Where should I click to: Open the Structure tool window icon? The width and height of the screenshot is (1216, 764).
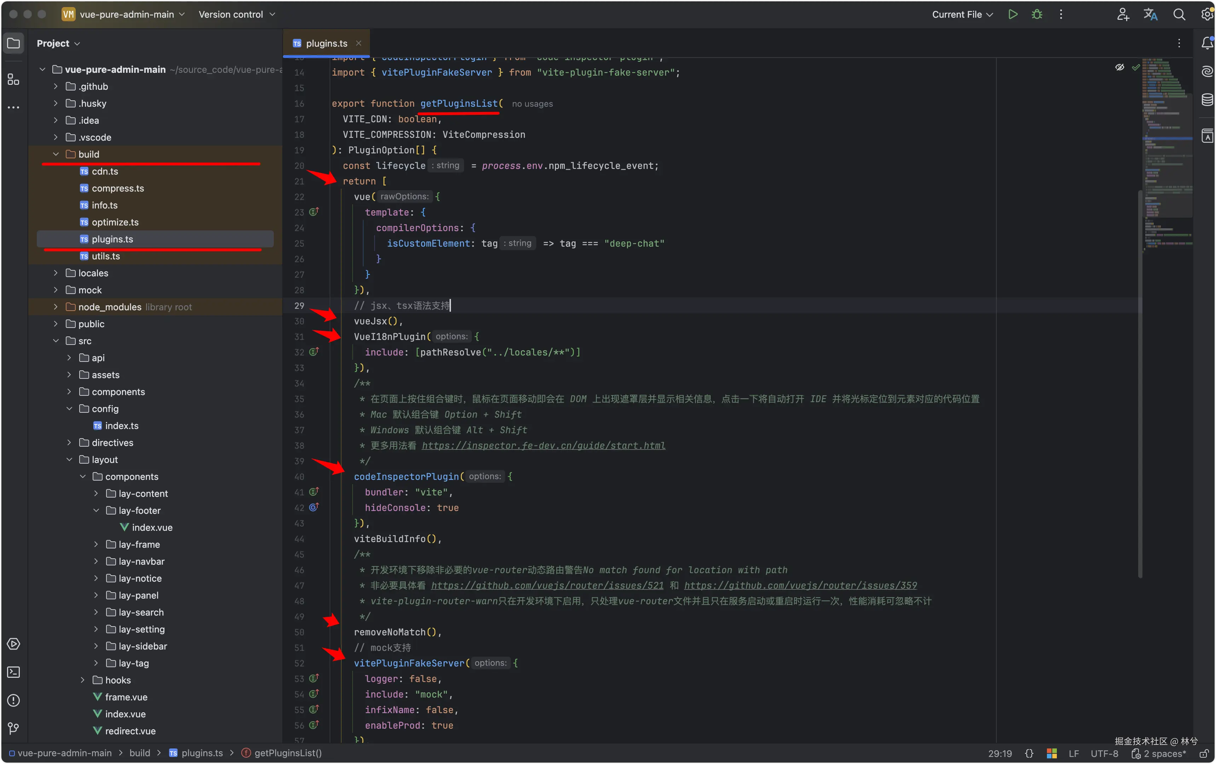tap(14, 79)
